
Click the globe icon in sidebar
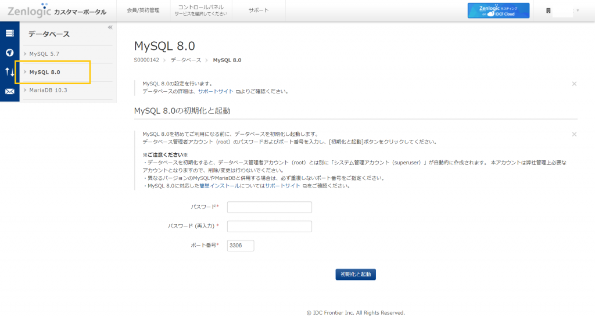9,52
